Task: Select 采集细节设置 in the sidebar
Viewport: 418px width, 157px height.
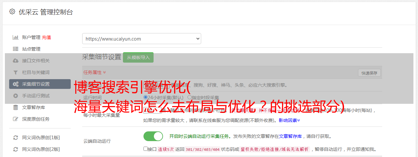Action: coord(40,84)
